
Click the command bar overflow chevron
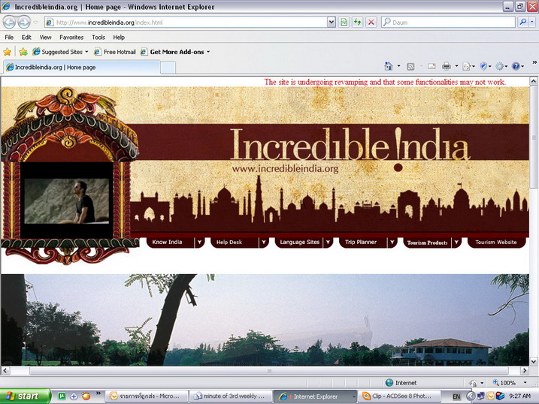534,62
